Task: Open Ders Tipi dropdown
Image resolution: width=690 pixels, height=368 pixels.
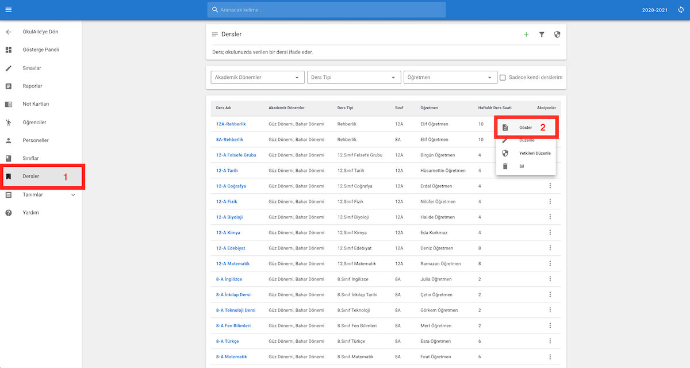Action: click(x=354, y=78)
